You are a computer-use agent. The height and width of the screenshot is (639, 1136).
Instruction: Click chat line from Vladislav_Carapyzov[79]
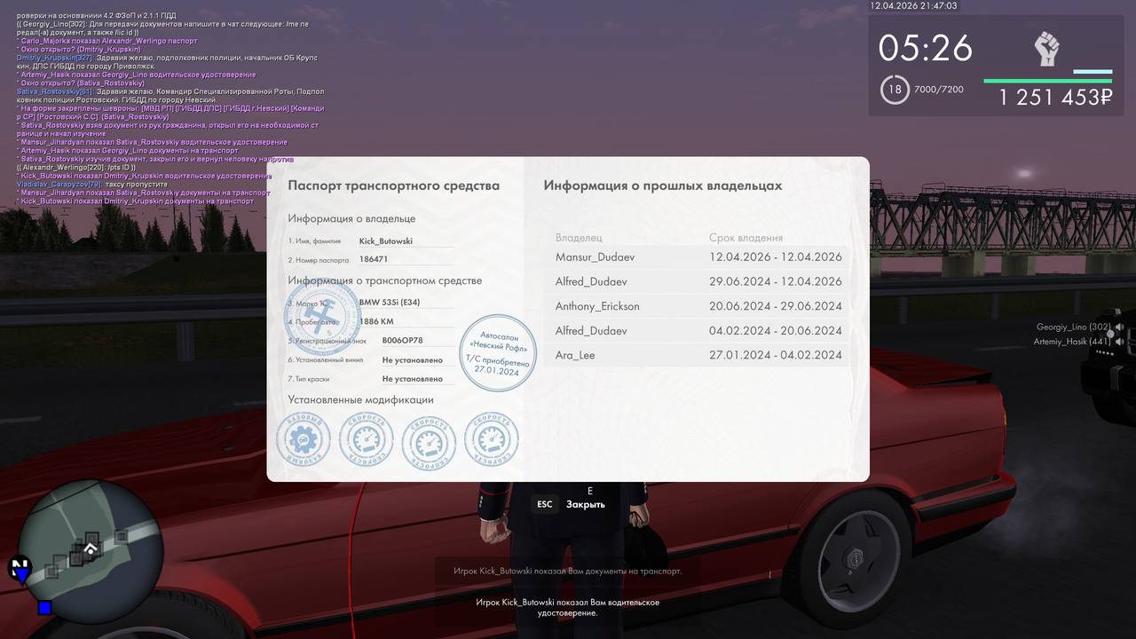92,184
